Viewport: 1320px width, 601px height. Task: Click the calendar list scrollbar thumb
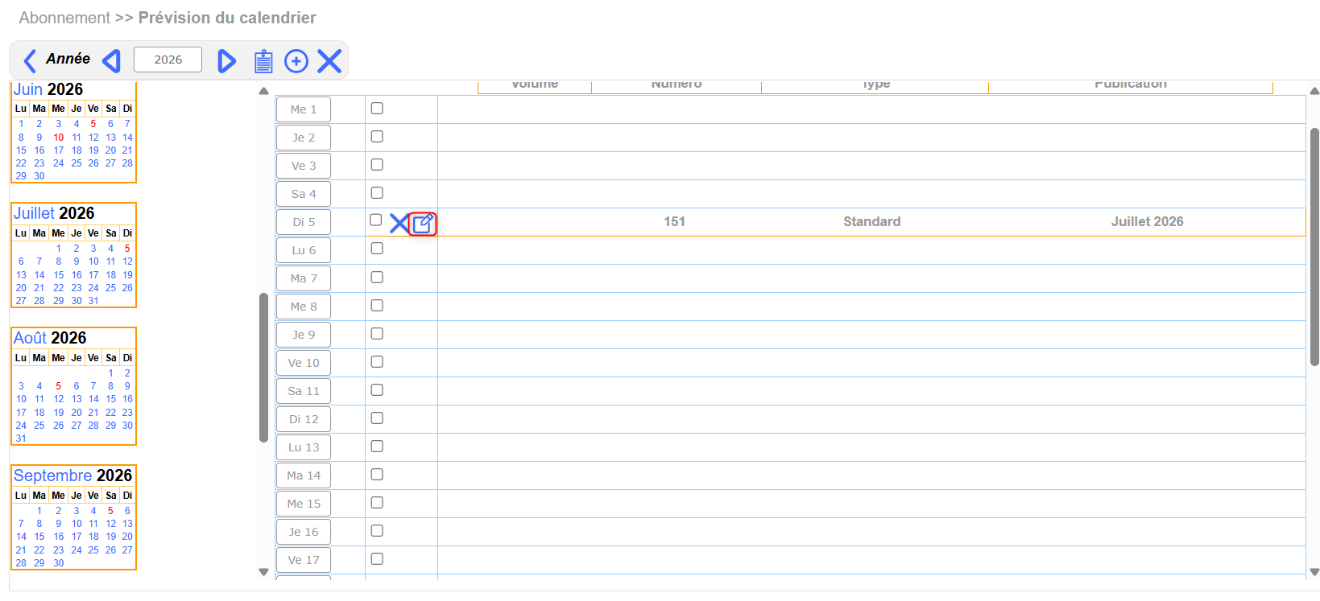(x=263, y=368)
